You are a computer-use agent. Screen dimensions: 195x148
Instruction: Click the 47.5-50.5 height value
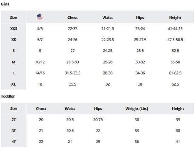click(x=175, y=40)
